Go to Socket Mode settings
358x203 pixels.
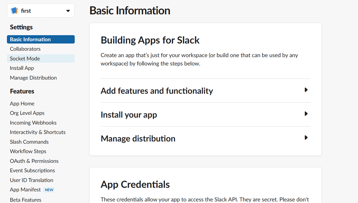coord(41,58)
